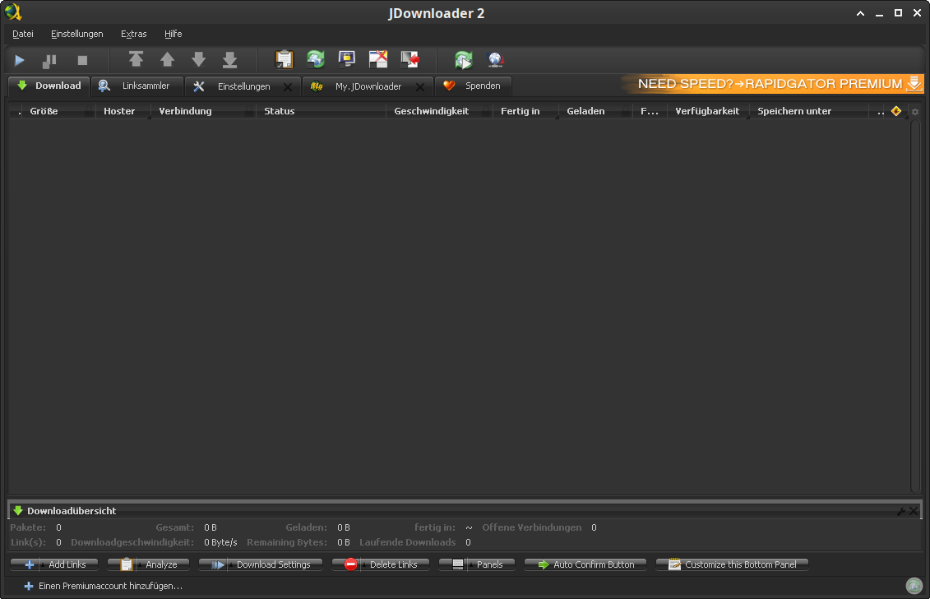The width and height of the screenshot is (930, 599).
Task: Click the Auto Confirm Button
Action: tap(585, 564)
